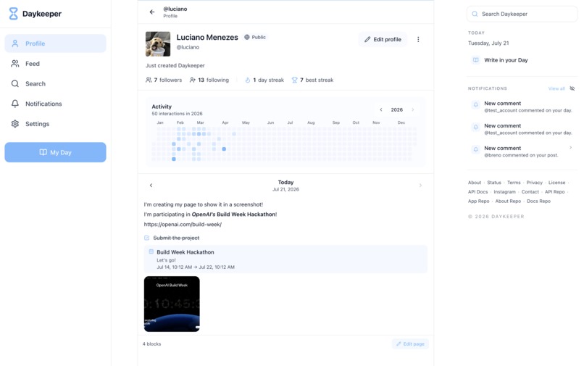Viewport: 584px width, 366px height.
Task: Click the My Day button
Action: [55, 152]
